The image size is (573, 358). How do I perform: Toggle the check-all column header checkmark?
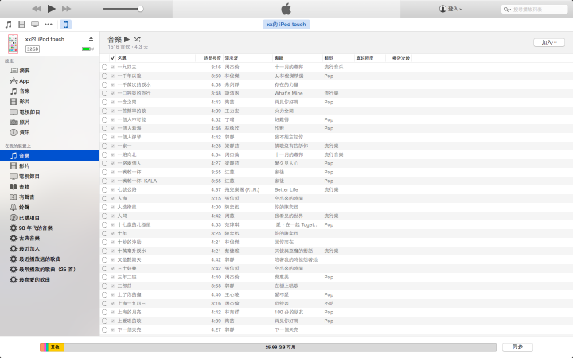tap(112, 58)
